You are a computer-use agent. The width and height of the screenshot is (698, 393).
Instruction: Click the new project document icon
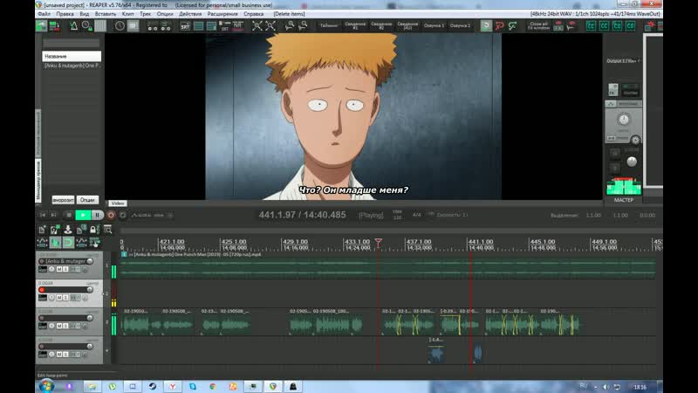point(42,230)
